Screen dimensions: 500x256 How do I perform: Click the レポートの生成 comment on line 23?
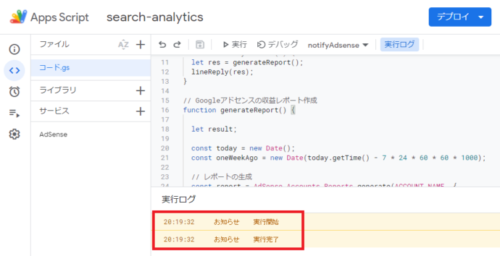point(222,176)
